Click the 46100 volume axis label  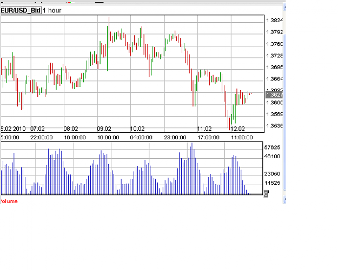[272, 156]
